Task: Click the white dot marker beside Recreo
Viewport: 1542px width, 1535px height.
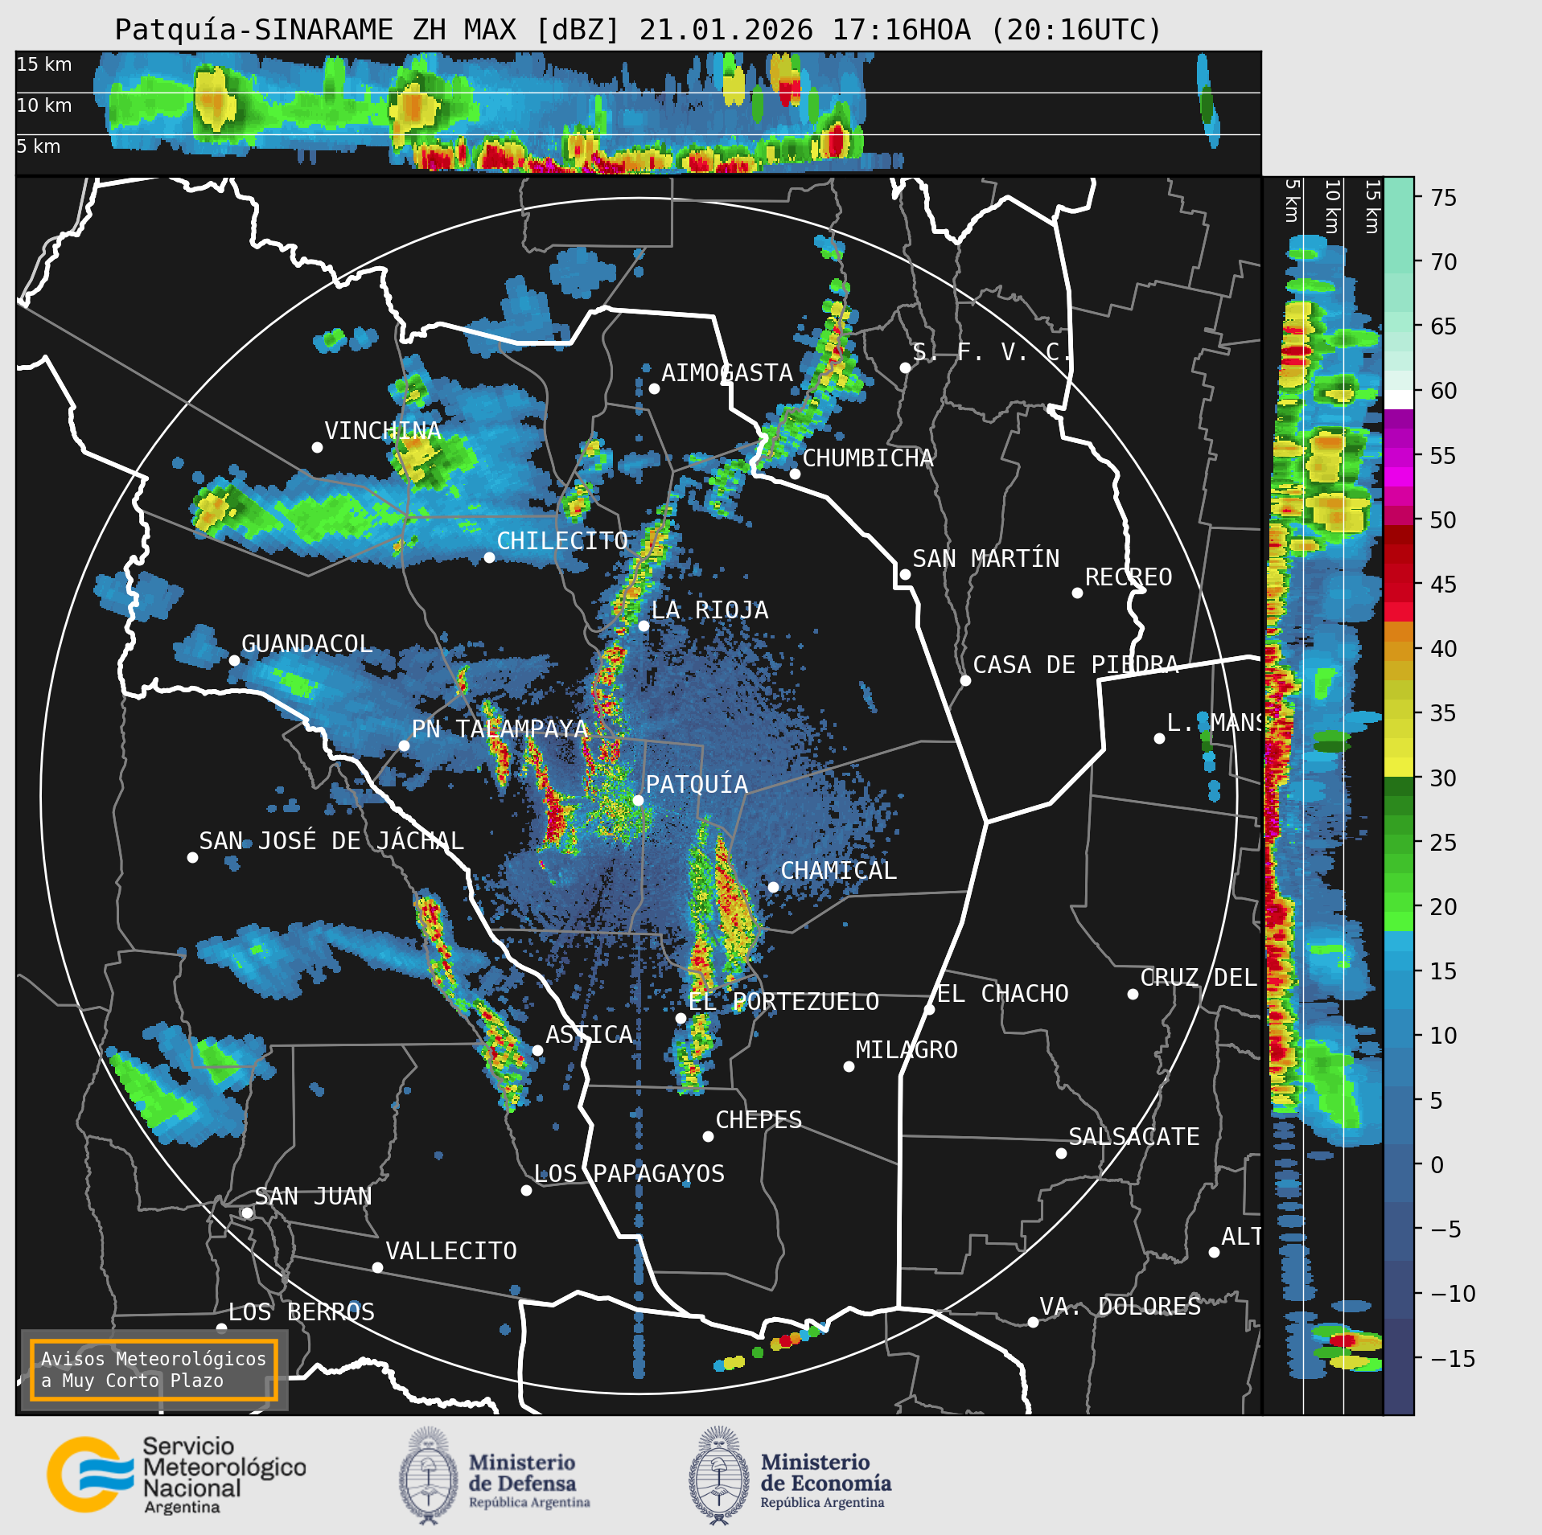Action: (1077, 593)
